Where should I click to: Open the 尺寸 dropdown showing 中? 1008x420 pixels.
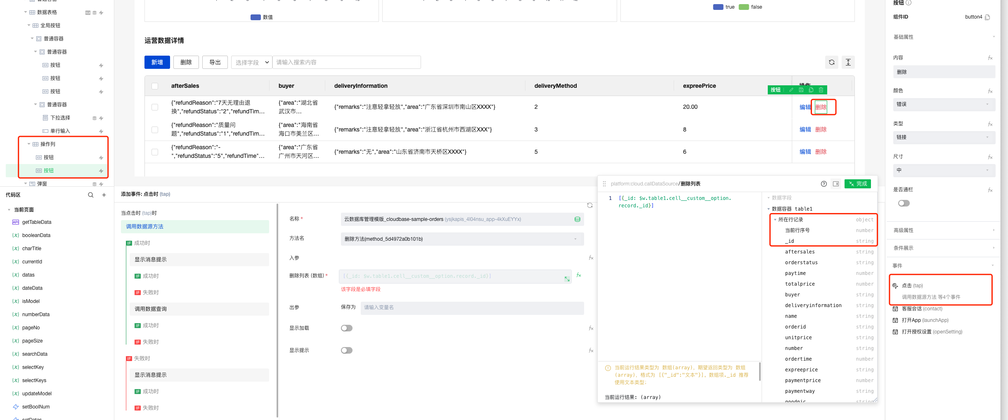tap(944, 170)
